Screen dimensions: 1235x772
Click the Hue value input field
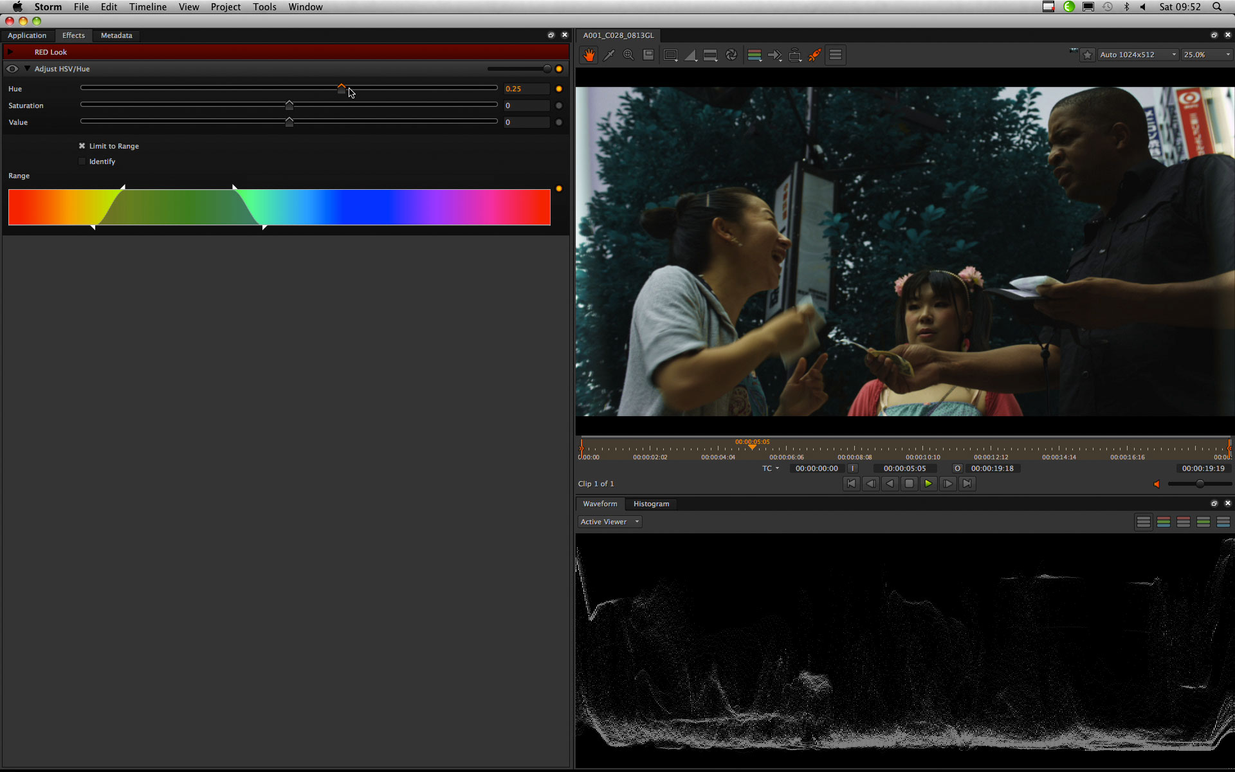(527, 89)
